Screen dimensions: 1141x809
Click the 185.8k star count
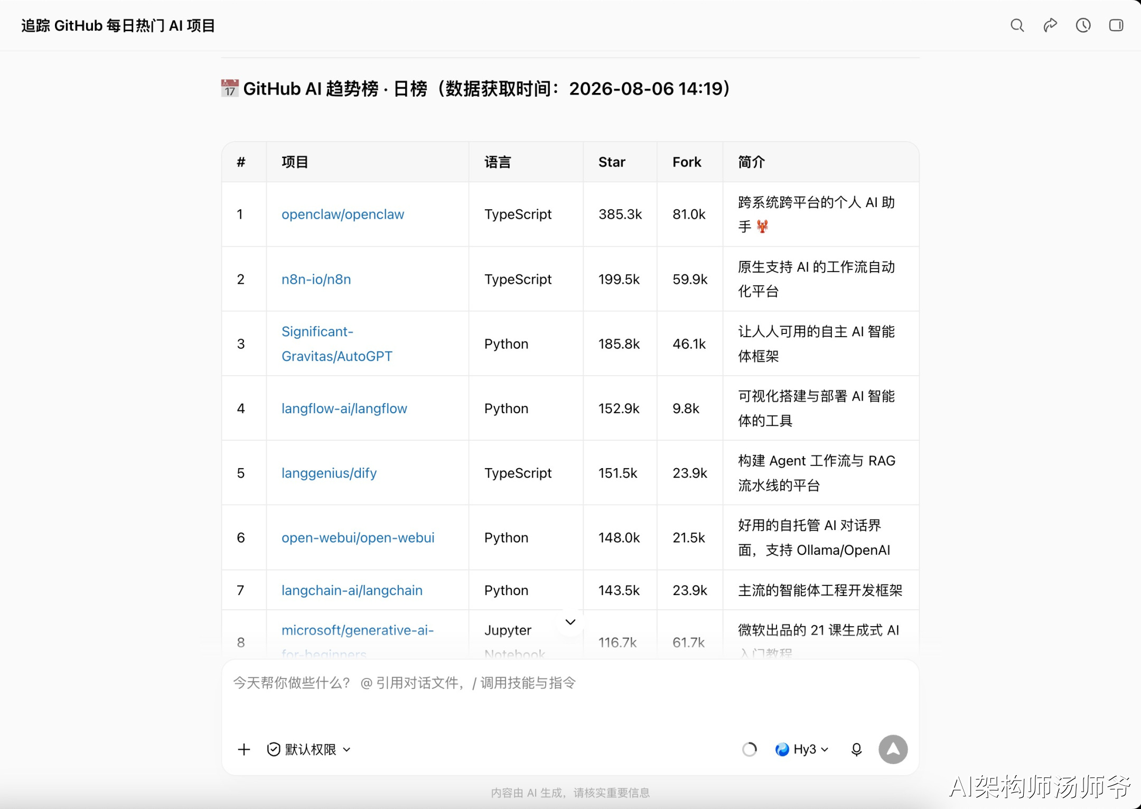click(x=619, y=343)
